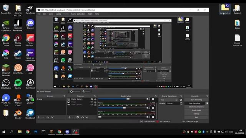The image size is (246, 138).
Task: Mute the Mic/Aux 2 audio channel
Action: [148, 117]
